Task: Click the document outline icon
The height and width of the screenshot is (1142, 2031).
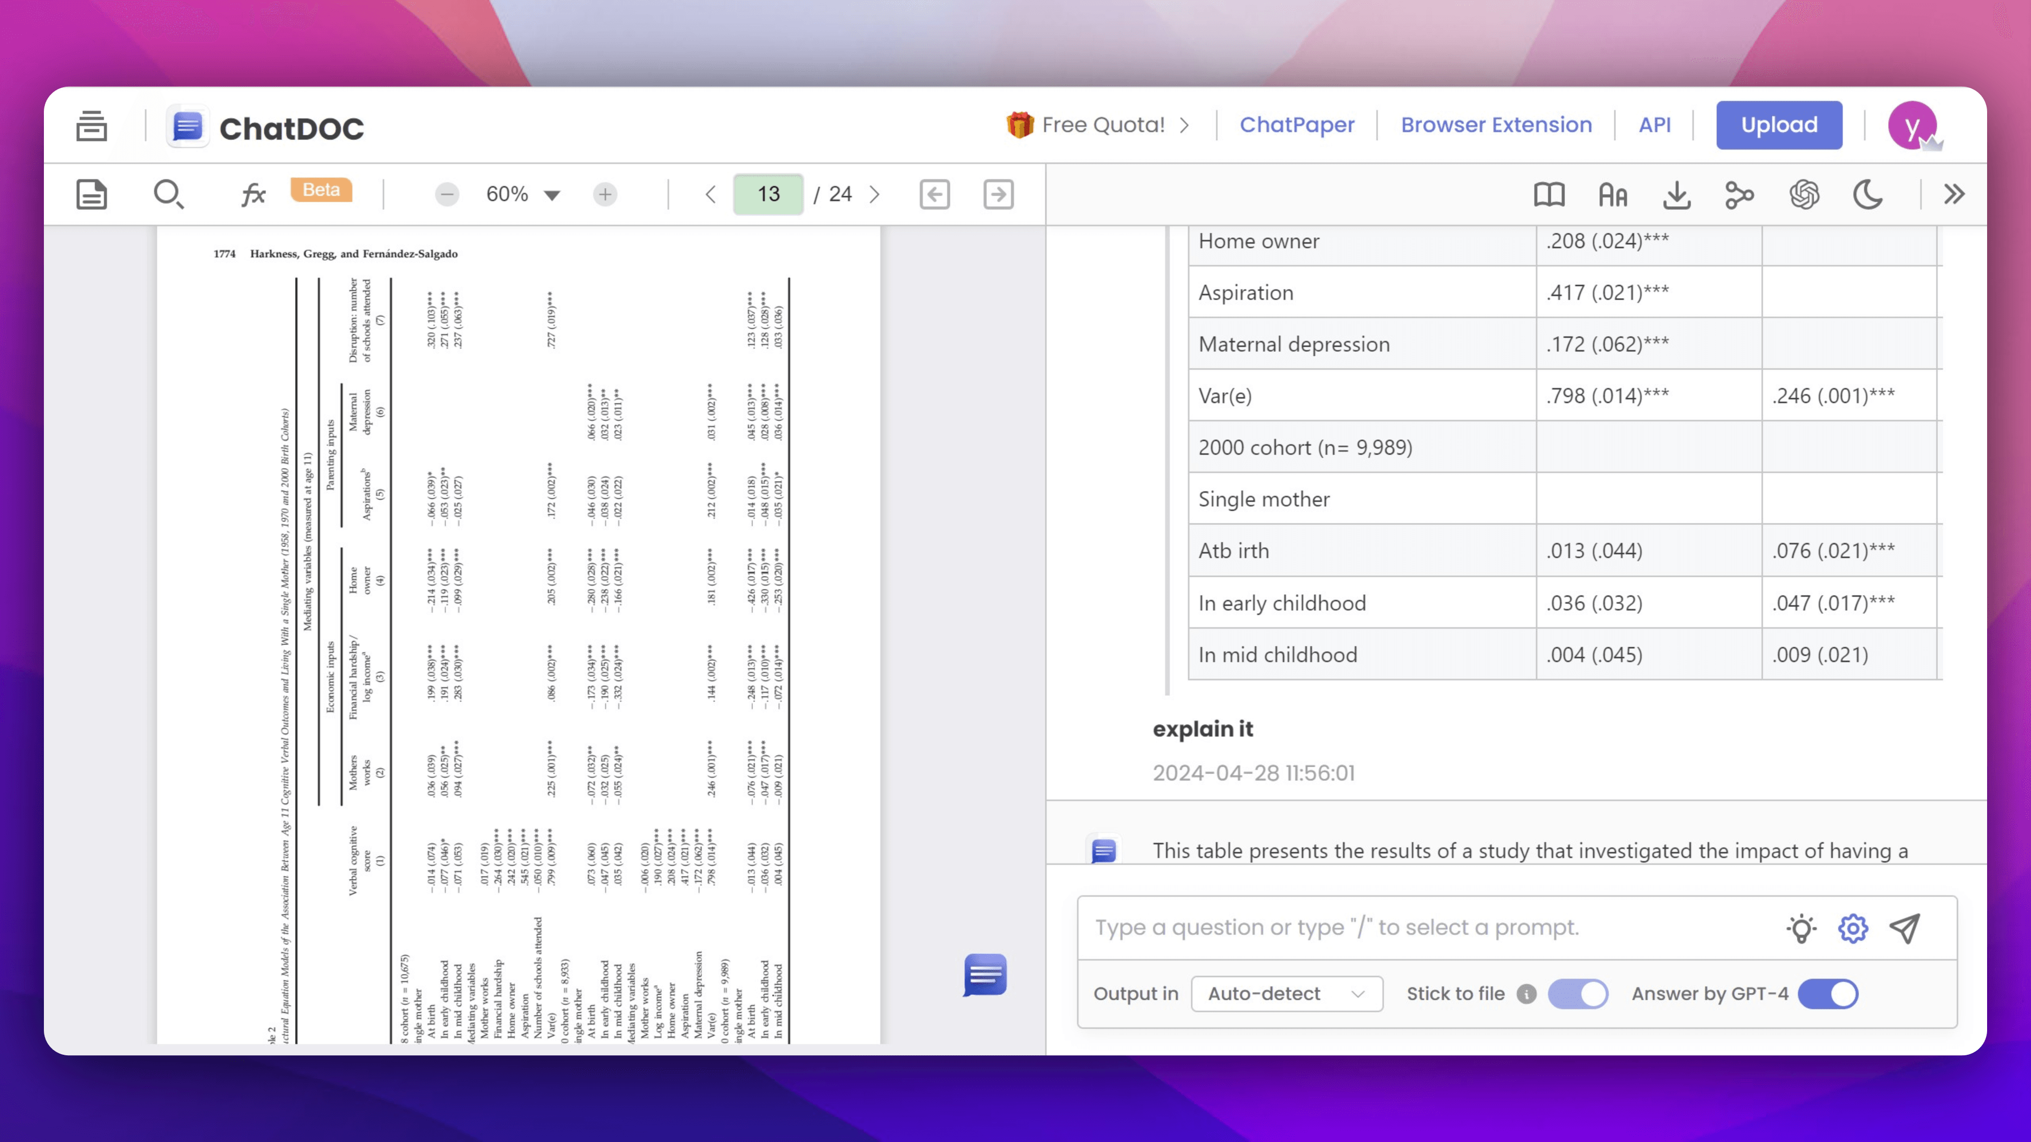Action: pyautogui.click(x=92, y=194)
